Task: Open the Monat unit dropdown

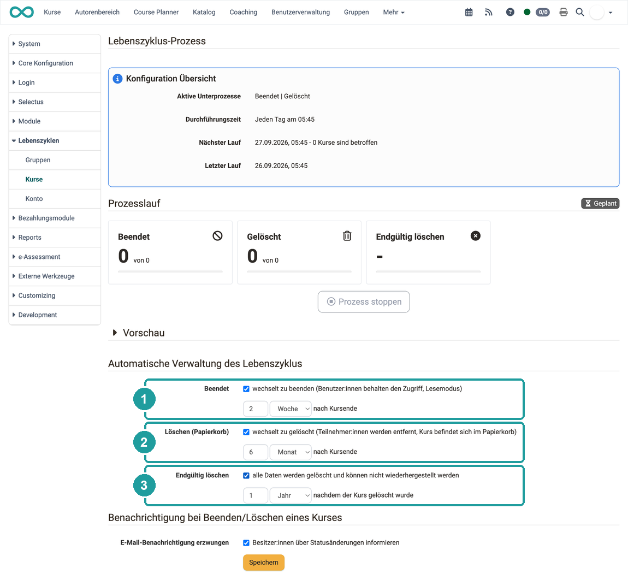Action: coord(291,452)
